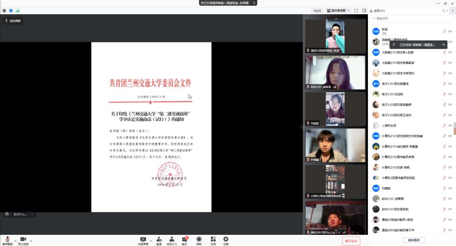Open the members (57) toolbar icon
Image resolution: width=456 pixels, height=246 pixels.
coord(171,239)
